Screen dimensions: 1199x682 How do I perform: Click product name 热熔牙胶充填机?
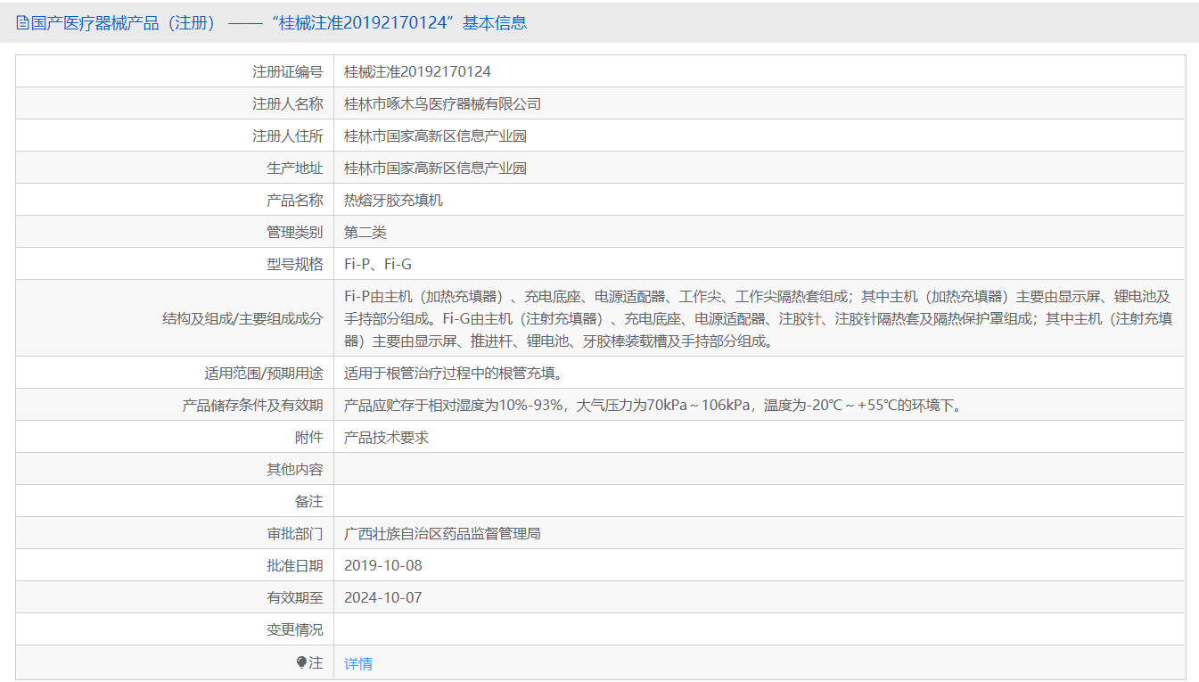coord(393,200)
